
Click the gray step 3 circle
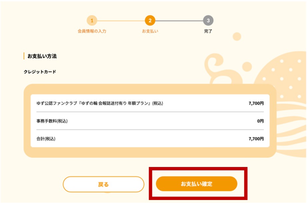(x=208, y=21)
